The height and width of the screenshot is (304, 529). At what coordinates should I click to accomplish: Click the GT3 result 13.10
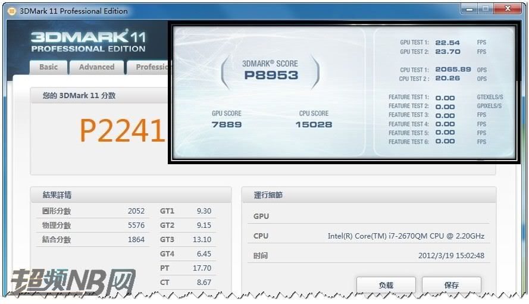tap(202, 240)
